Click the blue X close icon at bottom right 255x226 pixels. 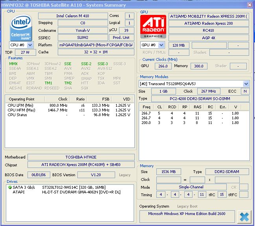[x=244, y=216]
